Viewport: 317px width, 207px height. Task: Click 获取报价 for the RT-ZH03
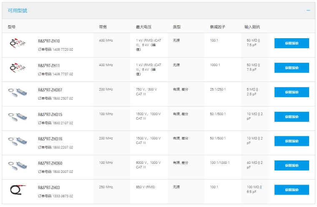292,190
